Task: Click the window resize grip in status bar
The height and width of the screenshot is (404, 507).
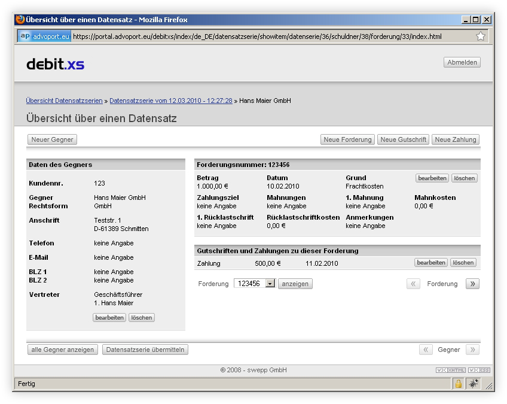Action: point(488,385)
